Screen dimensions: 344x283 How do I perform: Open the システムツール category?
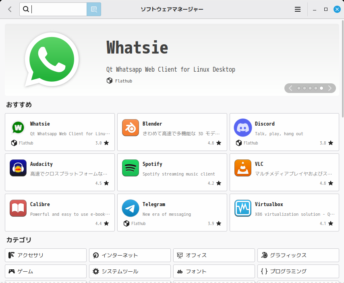[130, 271]
